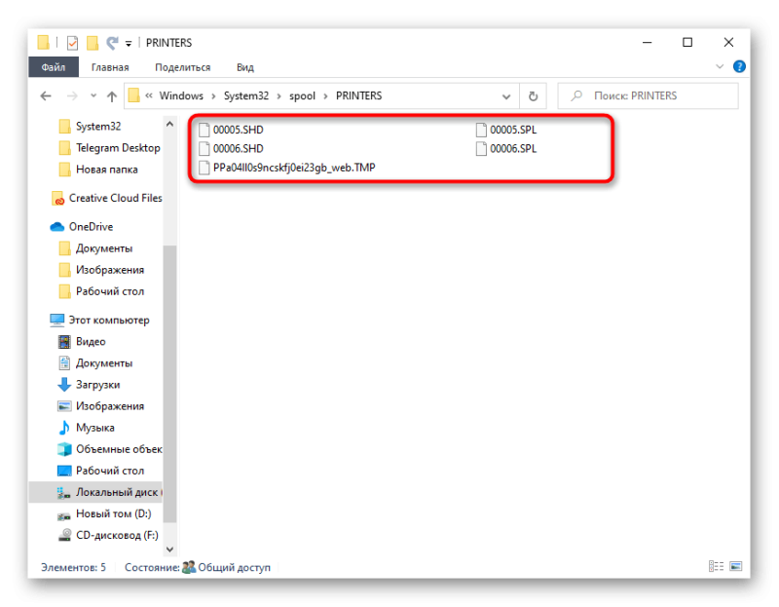Click Properties icon in quick access toolbar

(72, 43)
